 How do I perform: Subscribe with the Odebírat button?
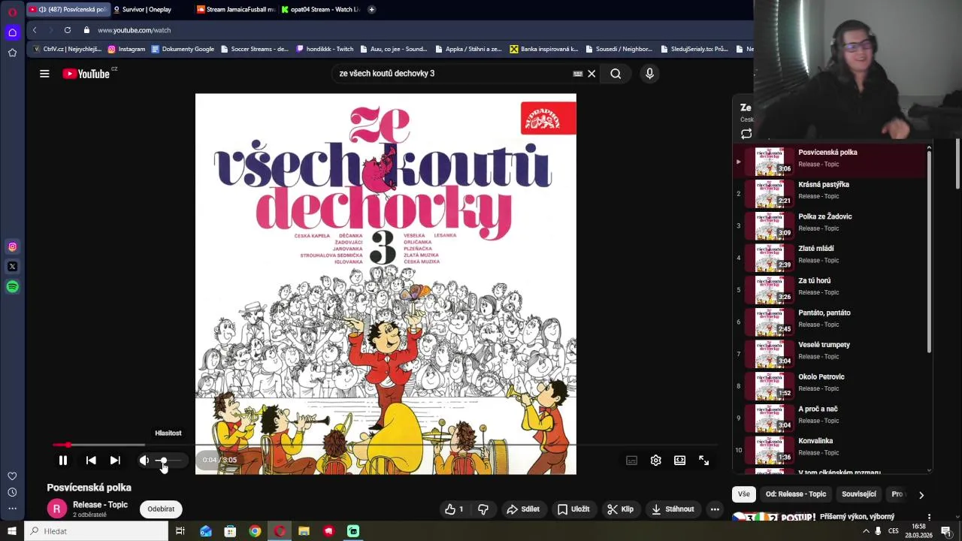(x=161, y=509)
